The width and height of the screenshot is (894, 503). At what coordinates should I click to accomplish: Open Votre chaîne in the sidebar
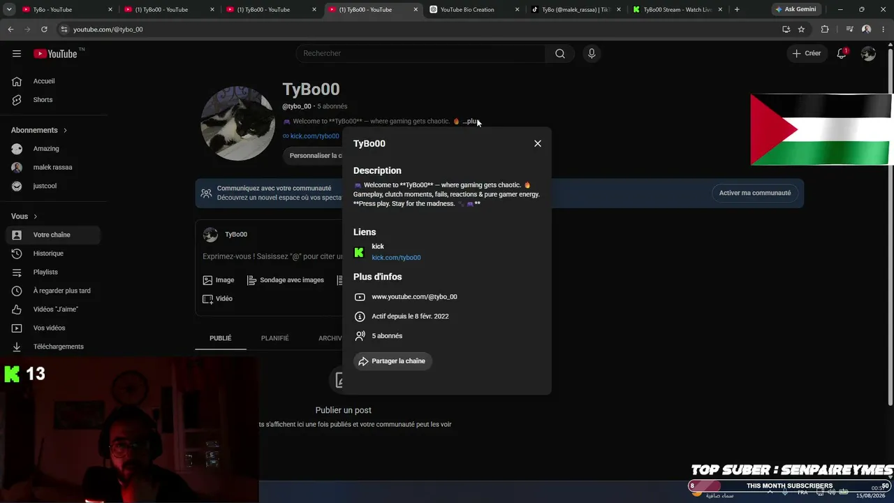click(52, 235)
